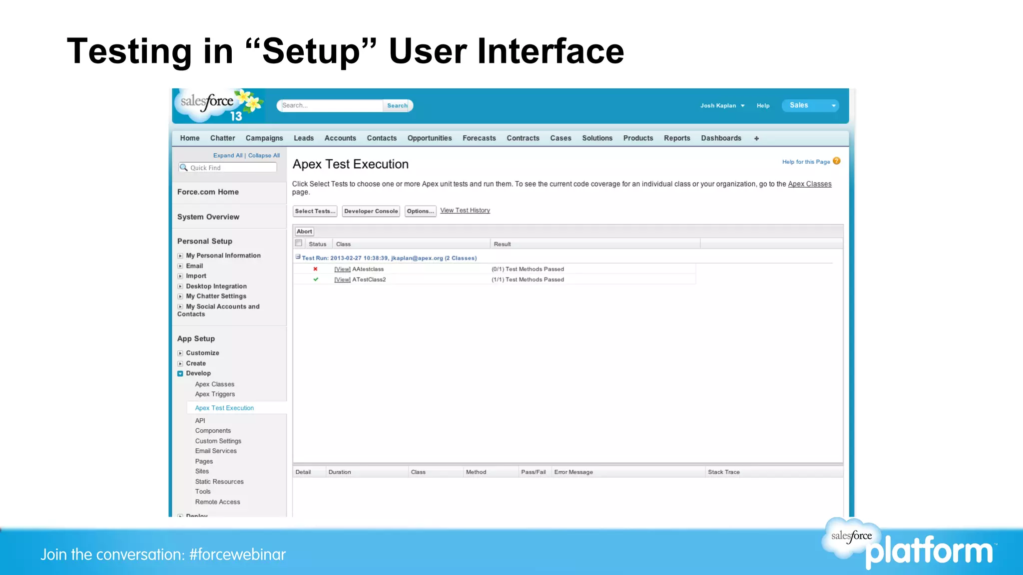Follow the Apex Classes link in description
Viewport: 1023px width, 575px height.
tap(810, 184)
